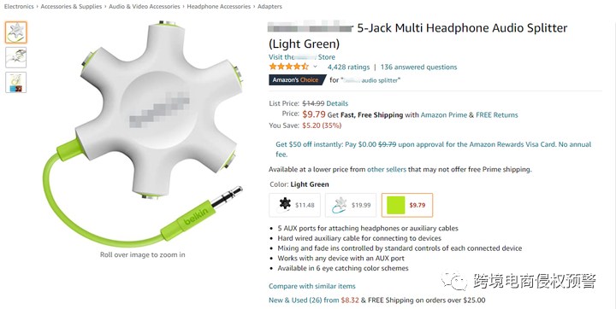
Task: Open the 4,428 ratings link
Action: click(x=348, y=67)
